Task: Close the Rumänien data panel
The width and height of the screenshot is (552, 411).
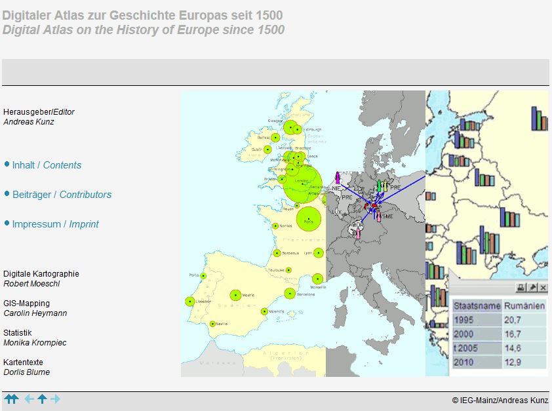Action: pyautogui.click(x=543, y=288)
